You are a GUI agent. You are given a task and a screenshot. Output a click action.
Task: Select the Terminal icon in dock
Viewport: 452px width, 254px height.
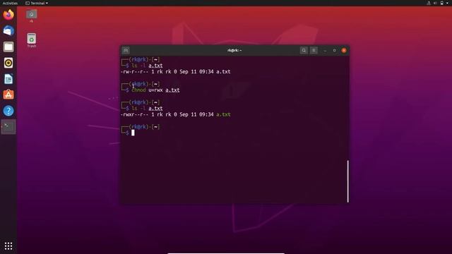[x=8, y=127]
